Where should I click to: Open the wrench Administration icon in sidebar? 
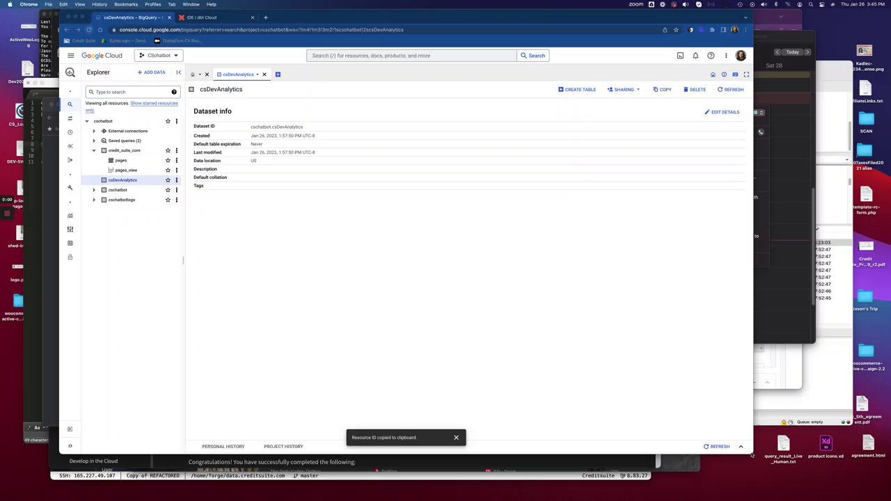coord(70,188)
